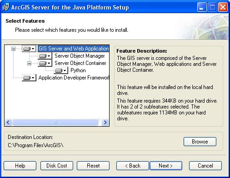Select the Python subfeature
Image resolution: width=230 pixels, height=178 pixels.
78,70
